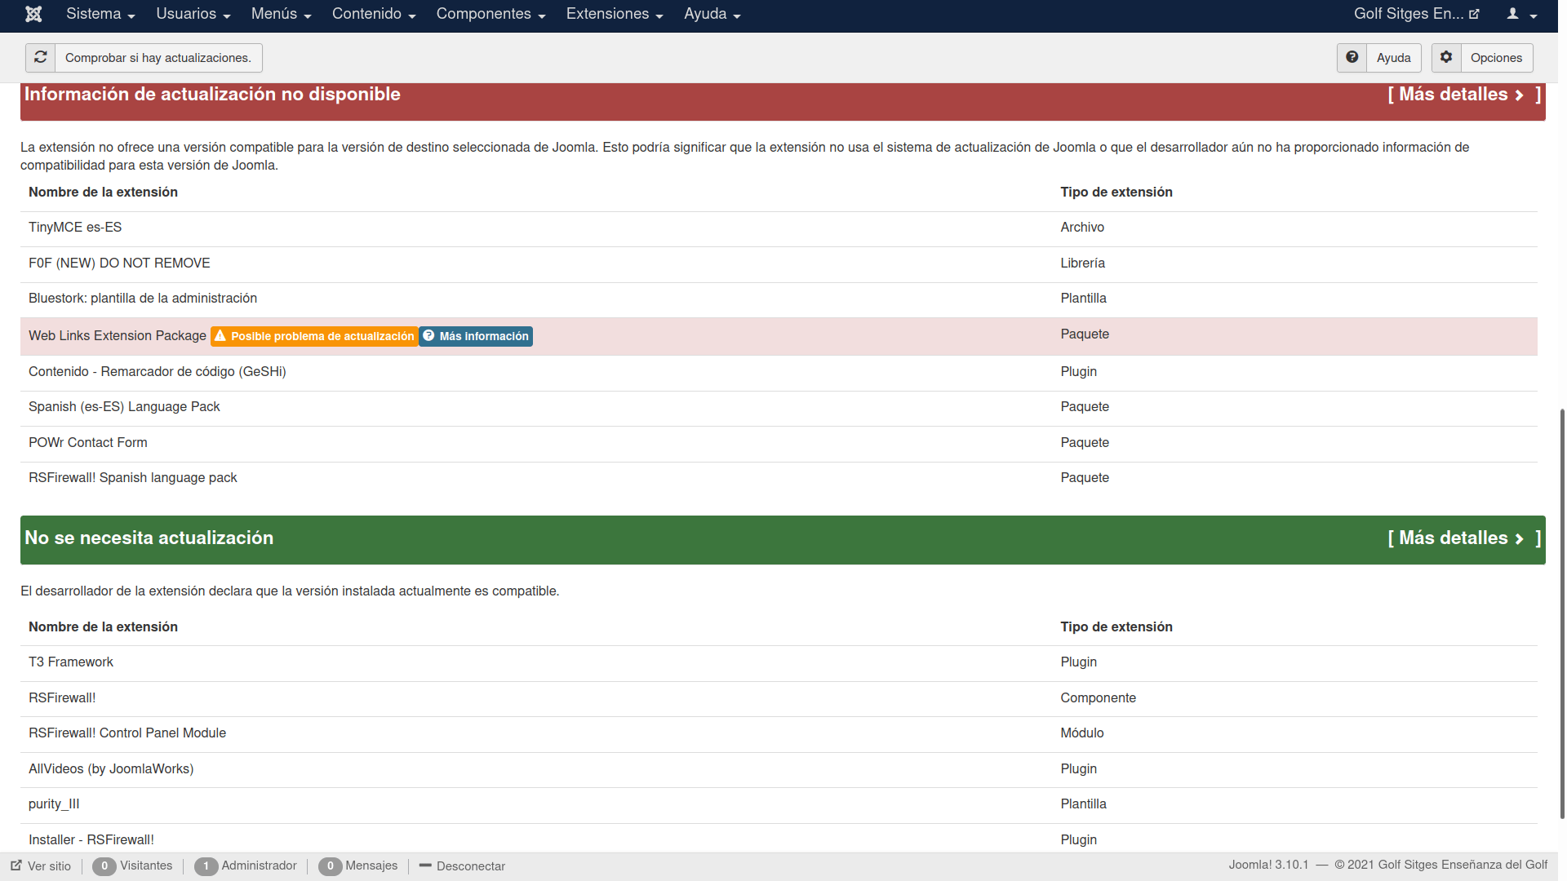Open the Ayuda top menu
Image resolution: width=1567 pixels, height=881 pixels.
[712, 14]
